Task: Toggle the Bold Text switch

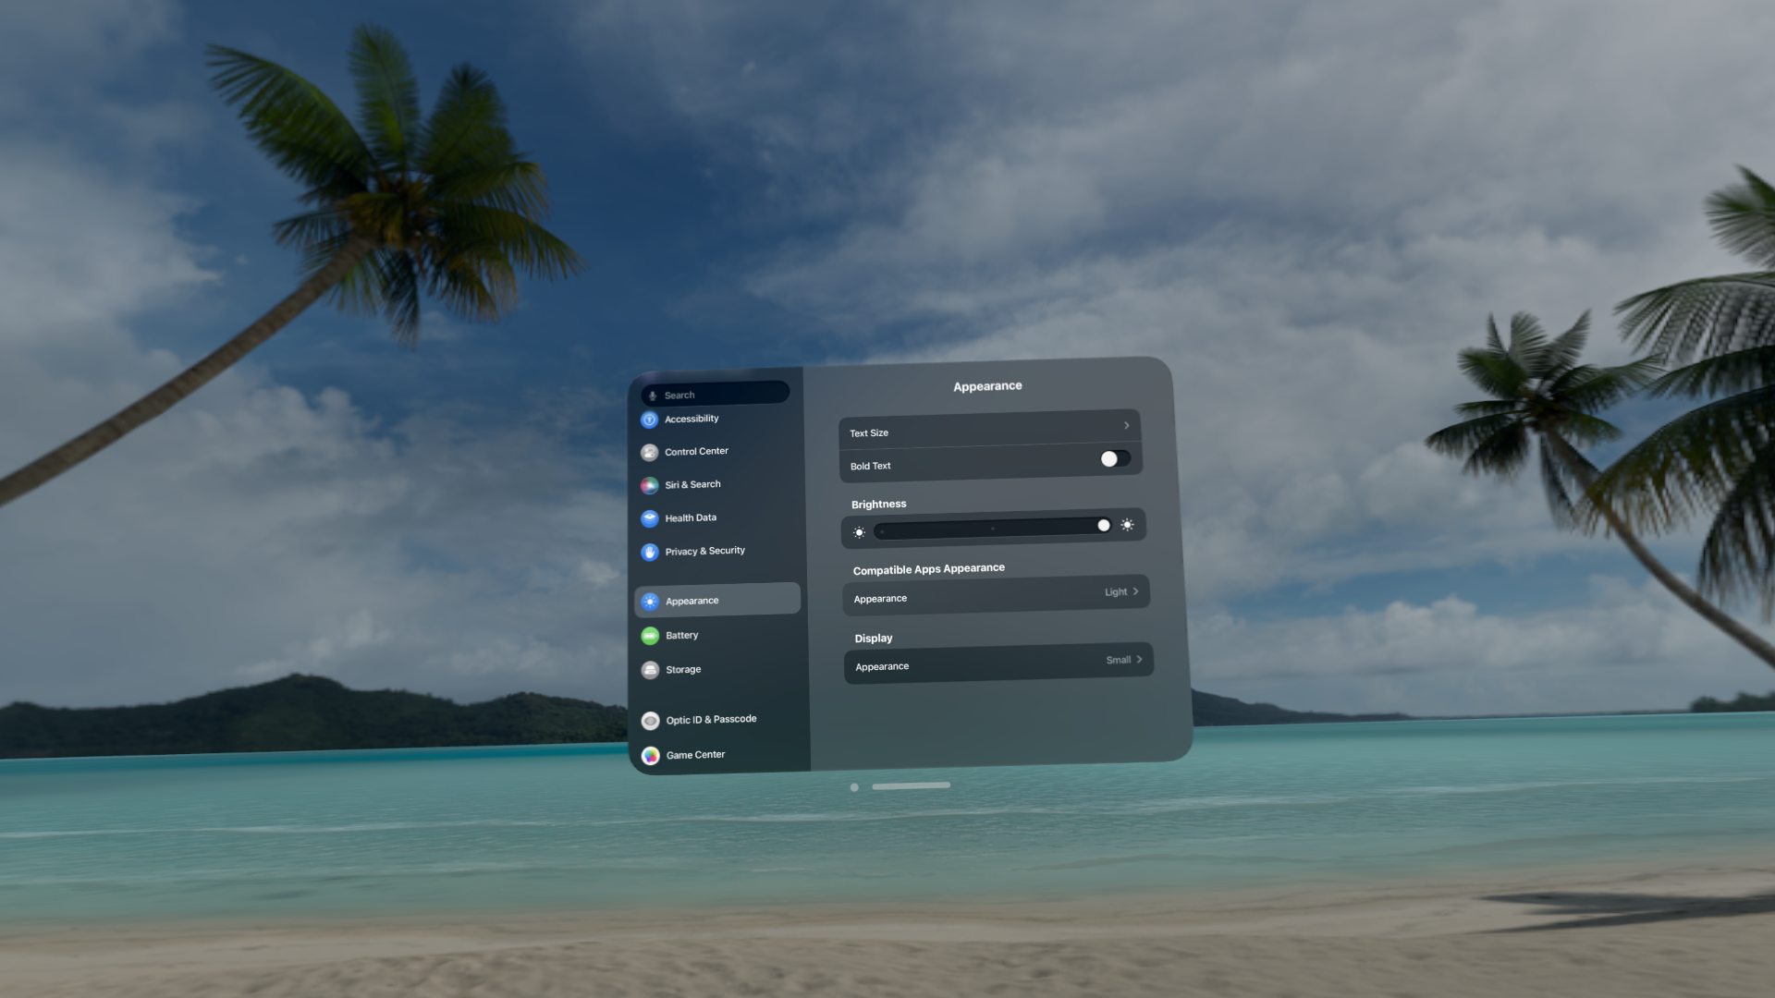Action: point(1115,458)
